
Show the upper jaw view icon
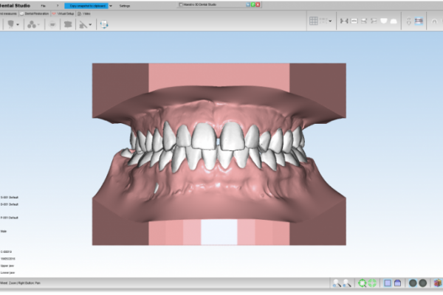[382, 21]
